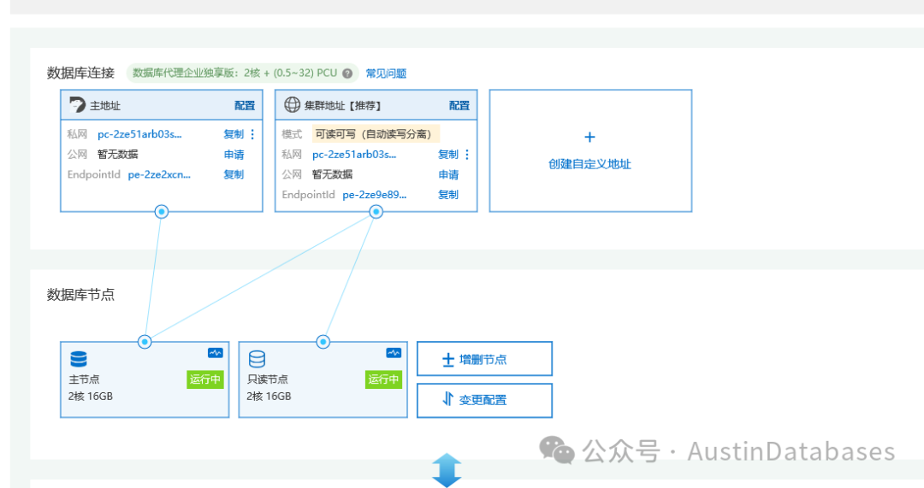This screenshot has height=488, width=924.
Task: Click the 数据库节点 section heading
Action: [x=80, y=294]
